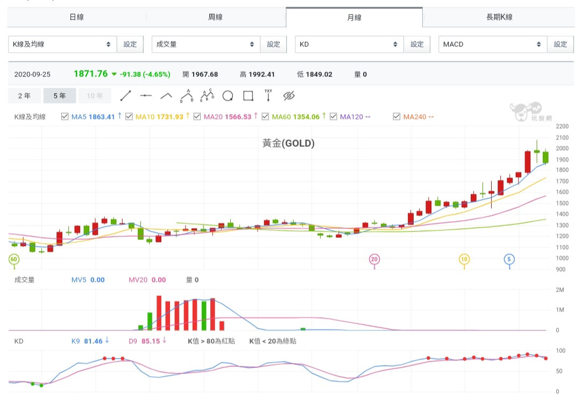This screenshot has height=396, width=581.
Task: Pick the angle line drawing tool
Action: 166,96
